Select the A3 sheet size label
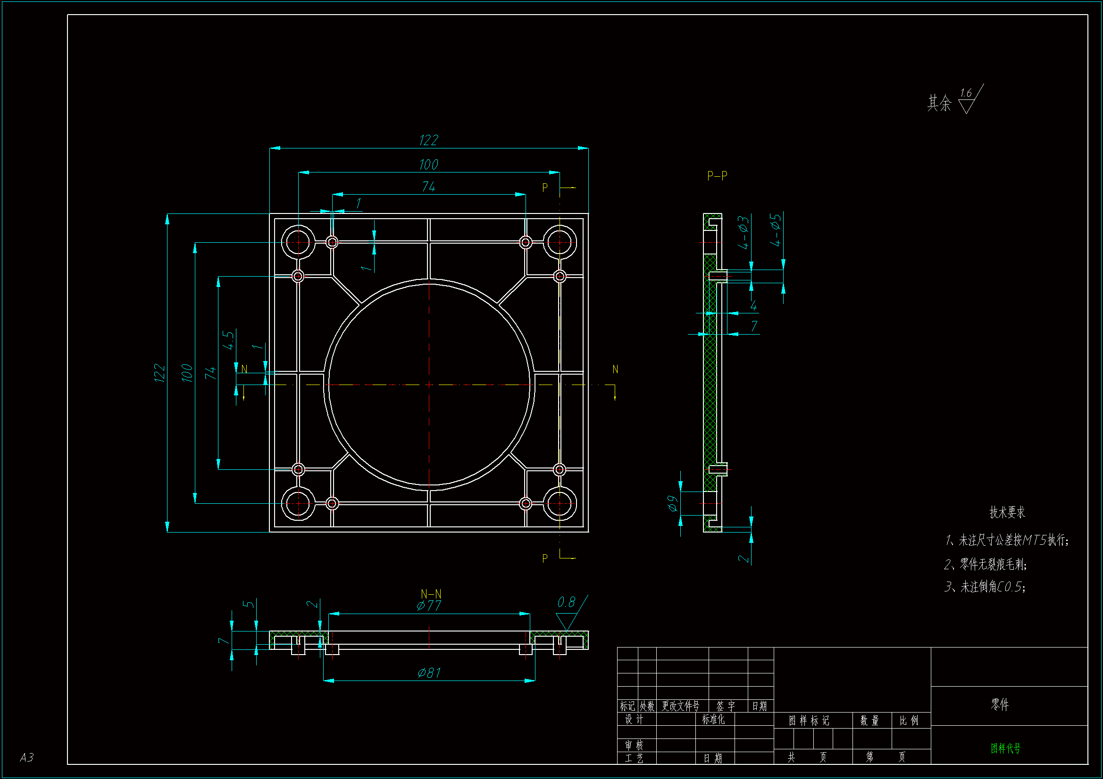This screenshot has height=779, width=1103. [x=27, y=757]
